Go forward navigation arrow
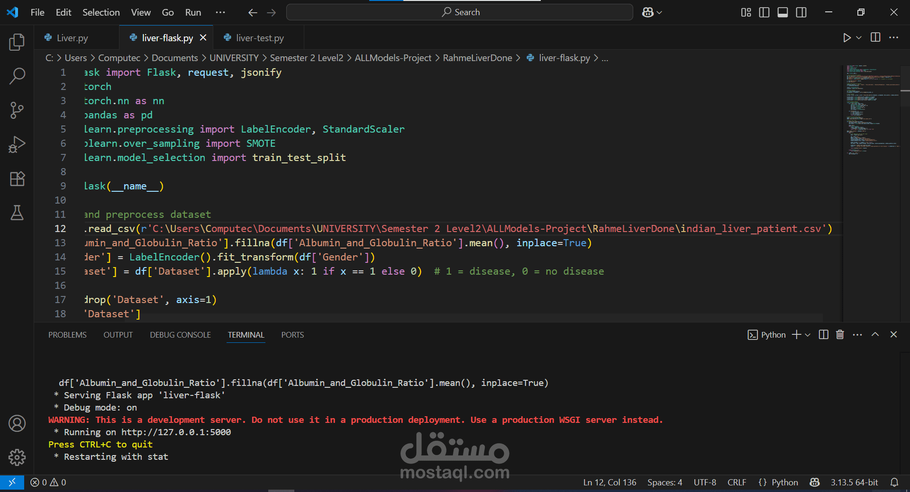The image size is (910, 492). point(271,13)
